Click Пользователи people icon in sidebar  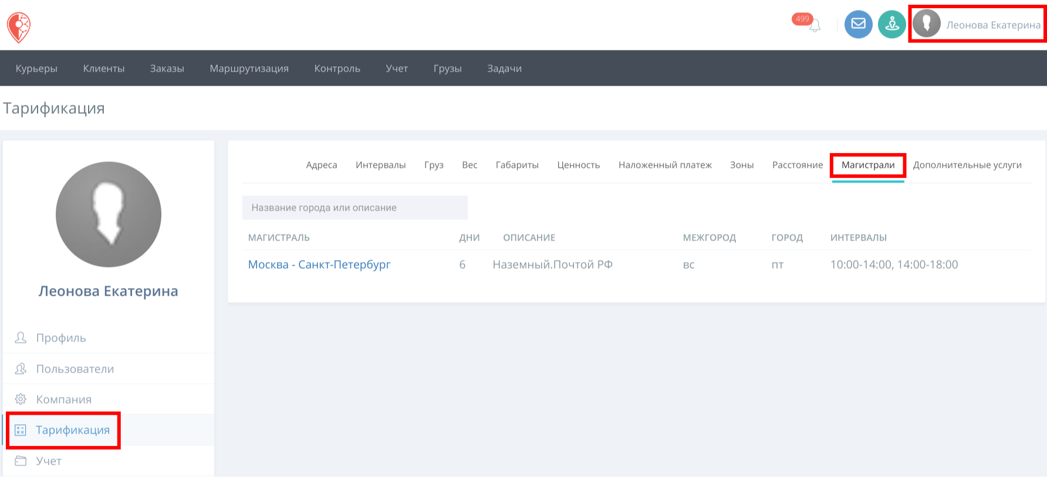[21, 368]
